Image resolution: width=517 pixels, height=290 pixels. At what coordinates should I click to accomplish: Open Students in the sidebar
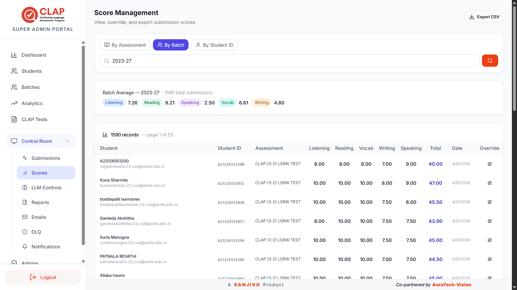click(40, 71)
